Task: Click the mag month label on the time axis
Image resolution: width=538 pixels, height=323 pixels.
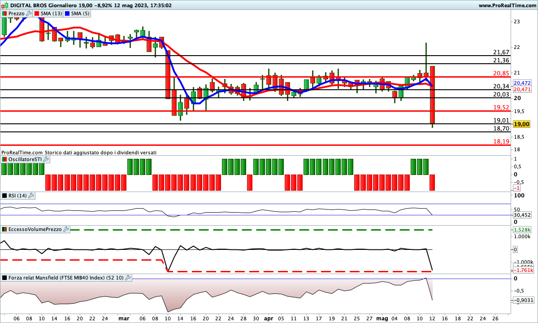Action: (x=382, y=318)
